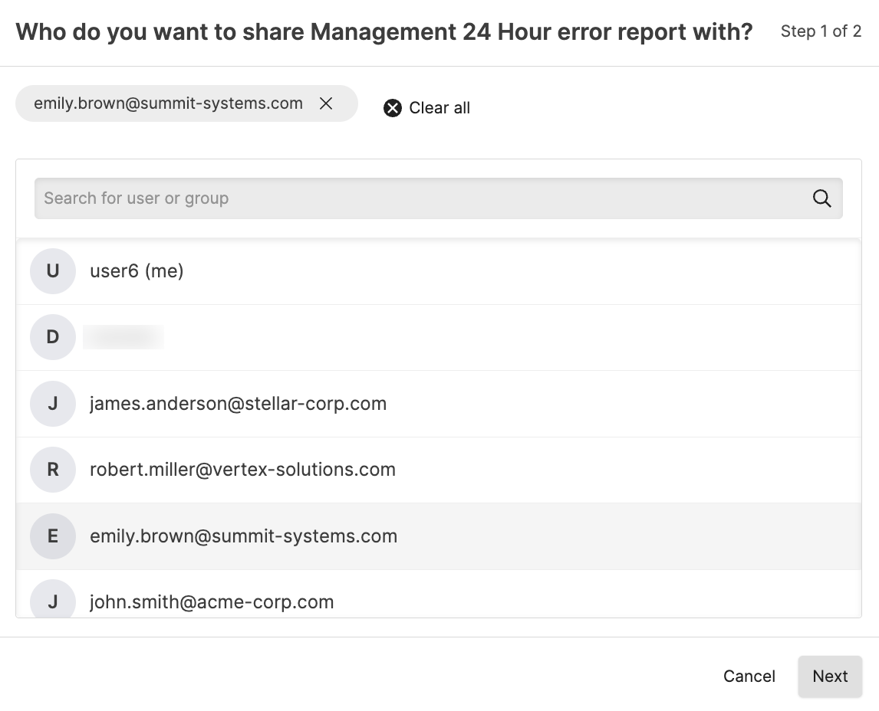Screen dimensions: 879x711
Task: Choose robert.miller@vertex-solutions.com as recipient
Action: click(x=242, y=470)
